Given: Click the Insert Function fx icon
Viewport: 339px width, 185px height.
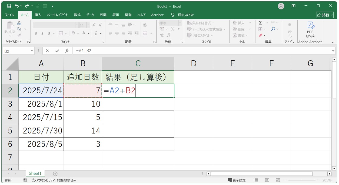Looking at the screenshot, I should (67, 51).
